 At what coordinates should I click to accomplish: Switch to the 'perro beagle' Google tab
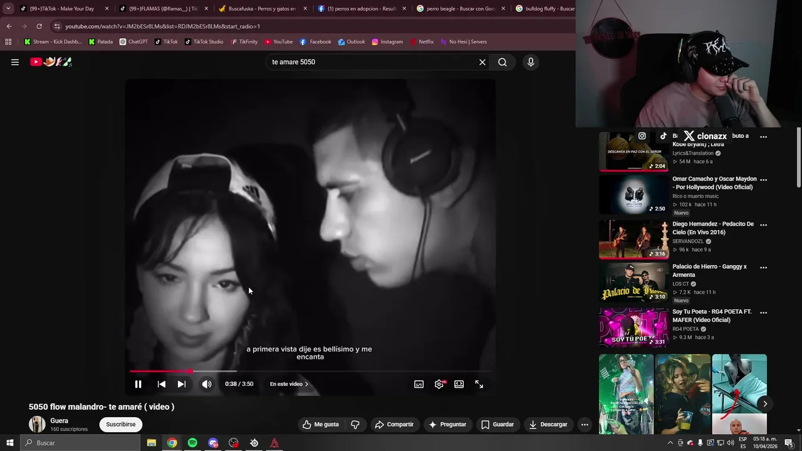pyautogui.click(x=461, y=9)
